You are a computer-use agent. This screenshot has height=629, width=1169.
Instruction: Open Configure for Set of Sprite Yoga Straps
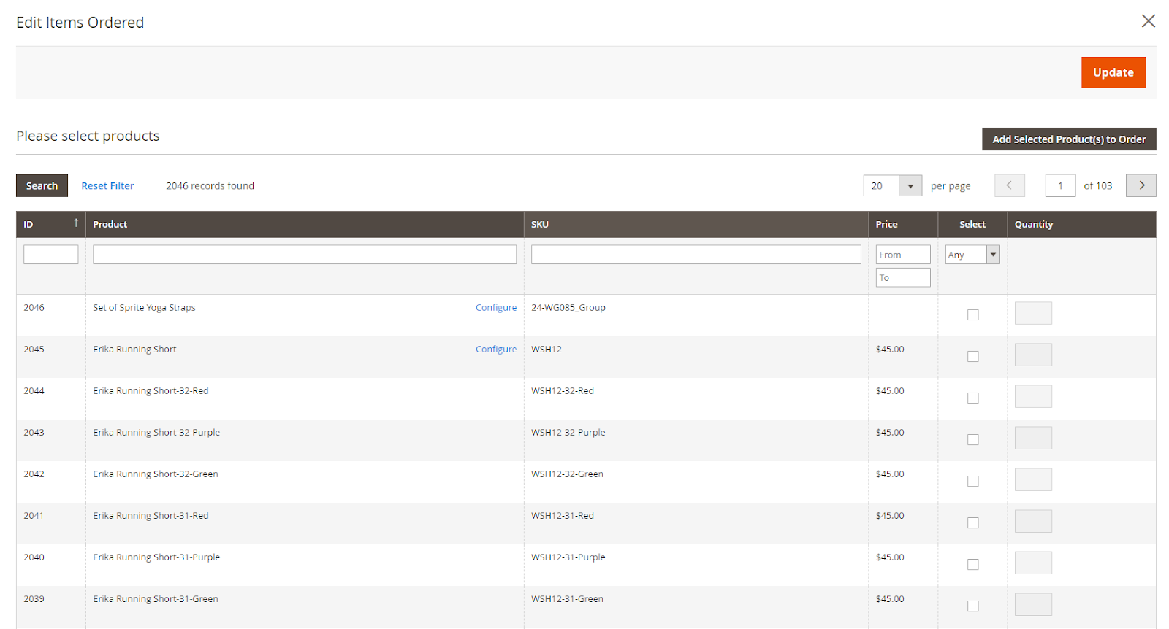pos(495,308)
